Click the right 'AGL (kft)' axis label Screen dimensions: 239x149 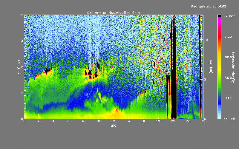(211, 67)
